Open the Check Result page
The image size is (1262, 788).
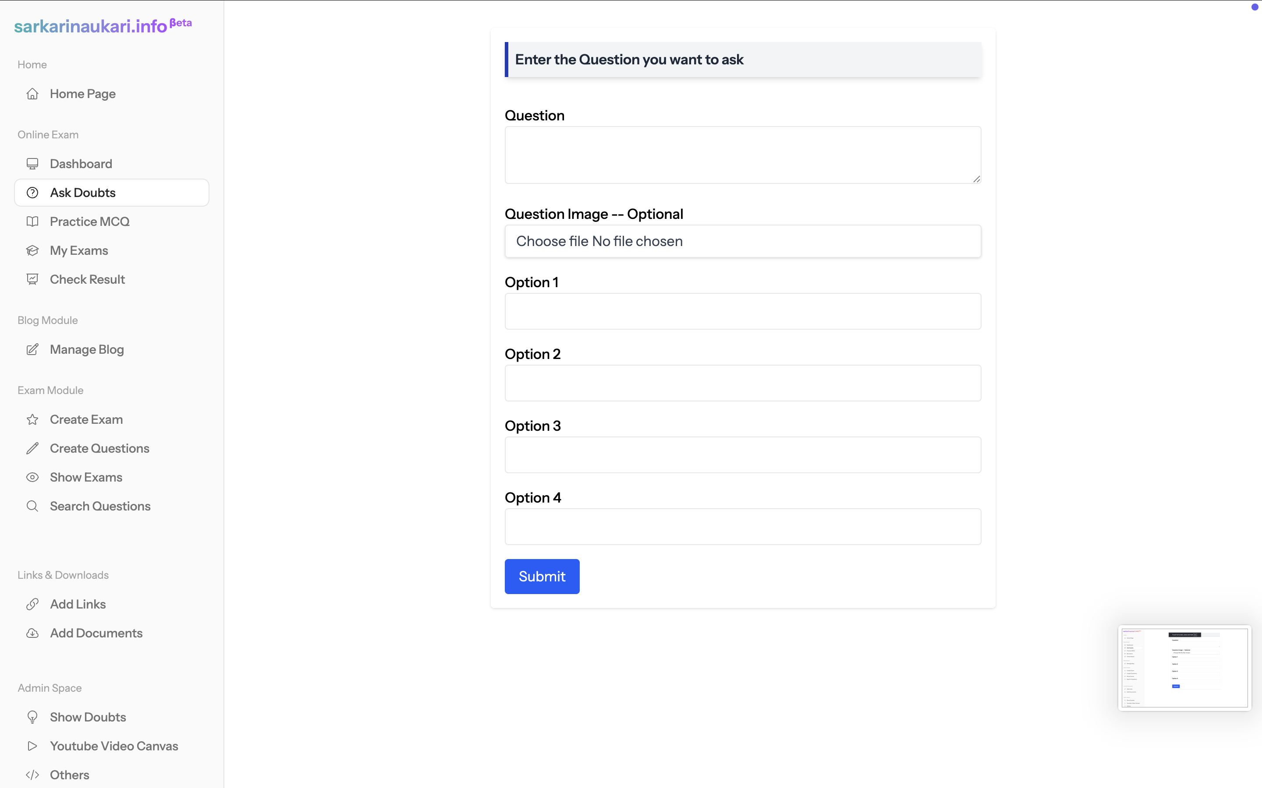87,279
